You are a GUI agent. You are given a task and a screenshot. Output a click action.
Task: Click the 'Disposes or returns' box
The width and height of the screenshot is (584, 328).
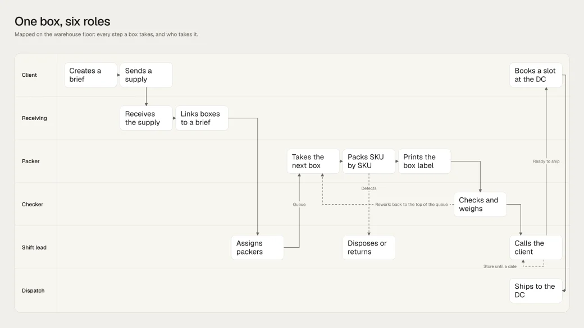click(369, 247)
